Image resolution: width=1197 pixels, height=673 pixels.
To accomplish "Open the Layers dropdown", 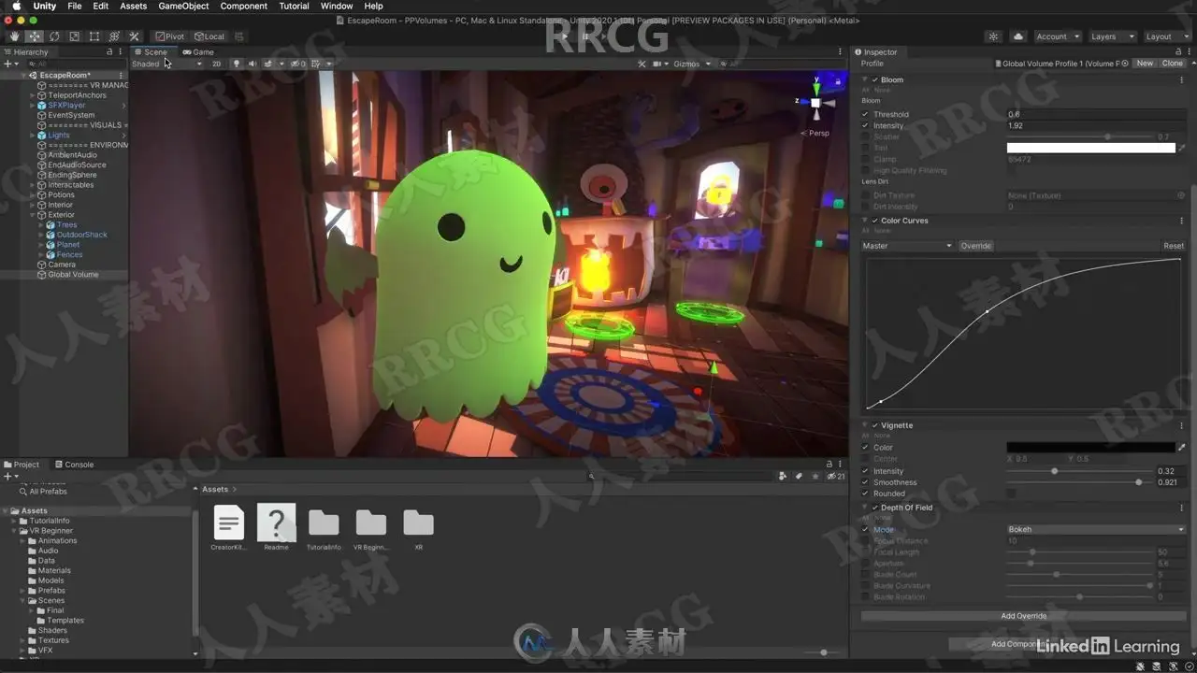I will point(1111,36).
